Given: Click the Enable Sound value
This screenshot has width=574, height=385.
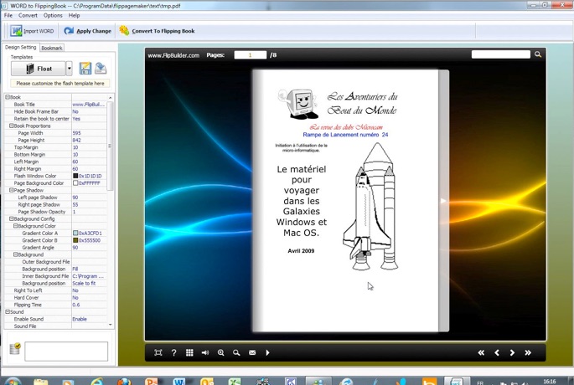Looking at the screenshot, I should click(x=89, y=319).
